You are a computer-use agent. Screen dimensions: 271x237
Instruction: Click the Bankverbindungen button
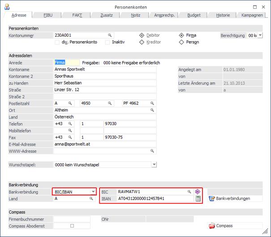(229, 199)
